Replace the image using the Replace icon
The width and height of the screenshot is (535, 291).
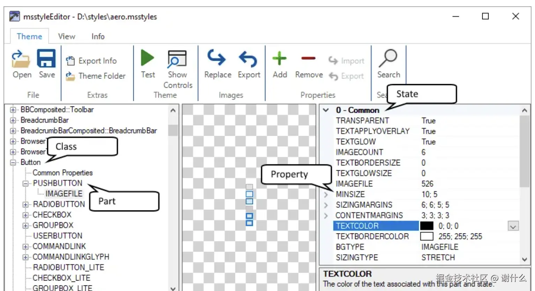tap(217, 58)
